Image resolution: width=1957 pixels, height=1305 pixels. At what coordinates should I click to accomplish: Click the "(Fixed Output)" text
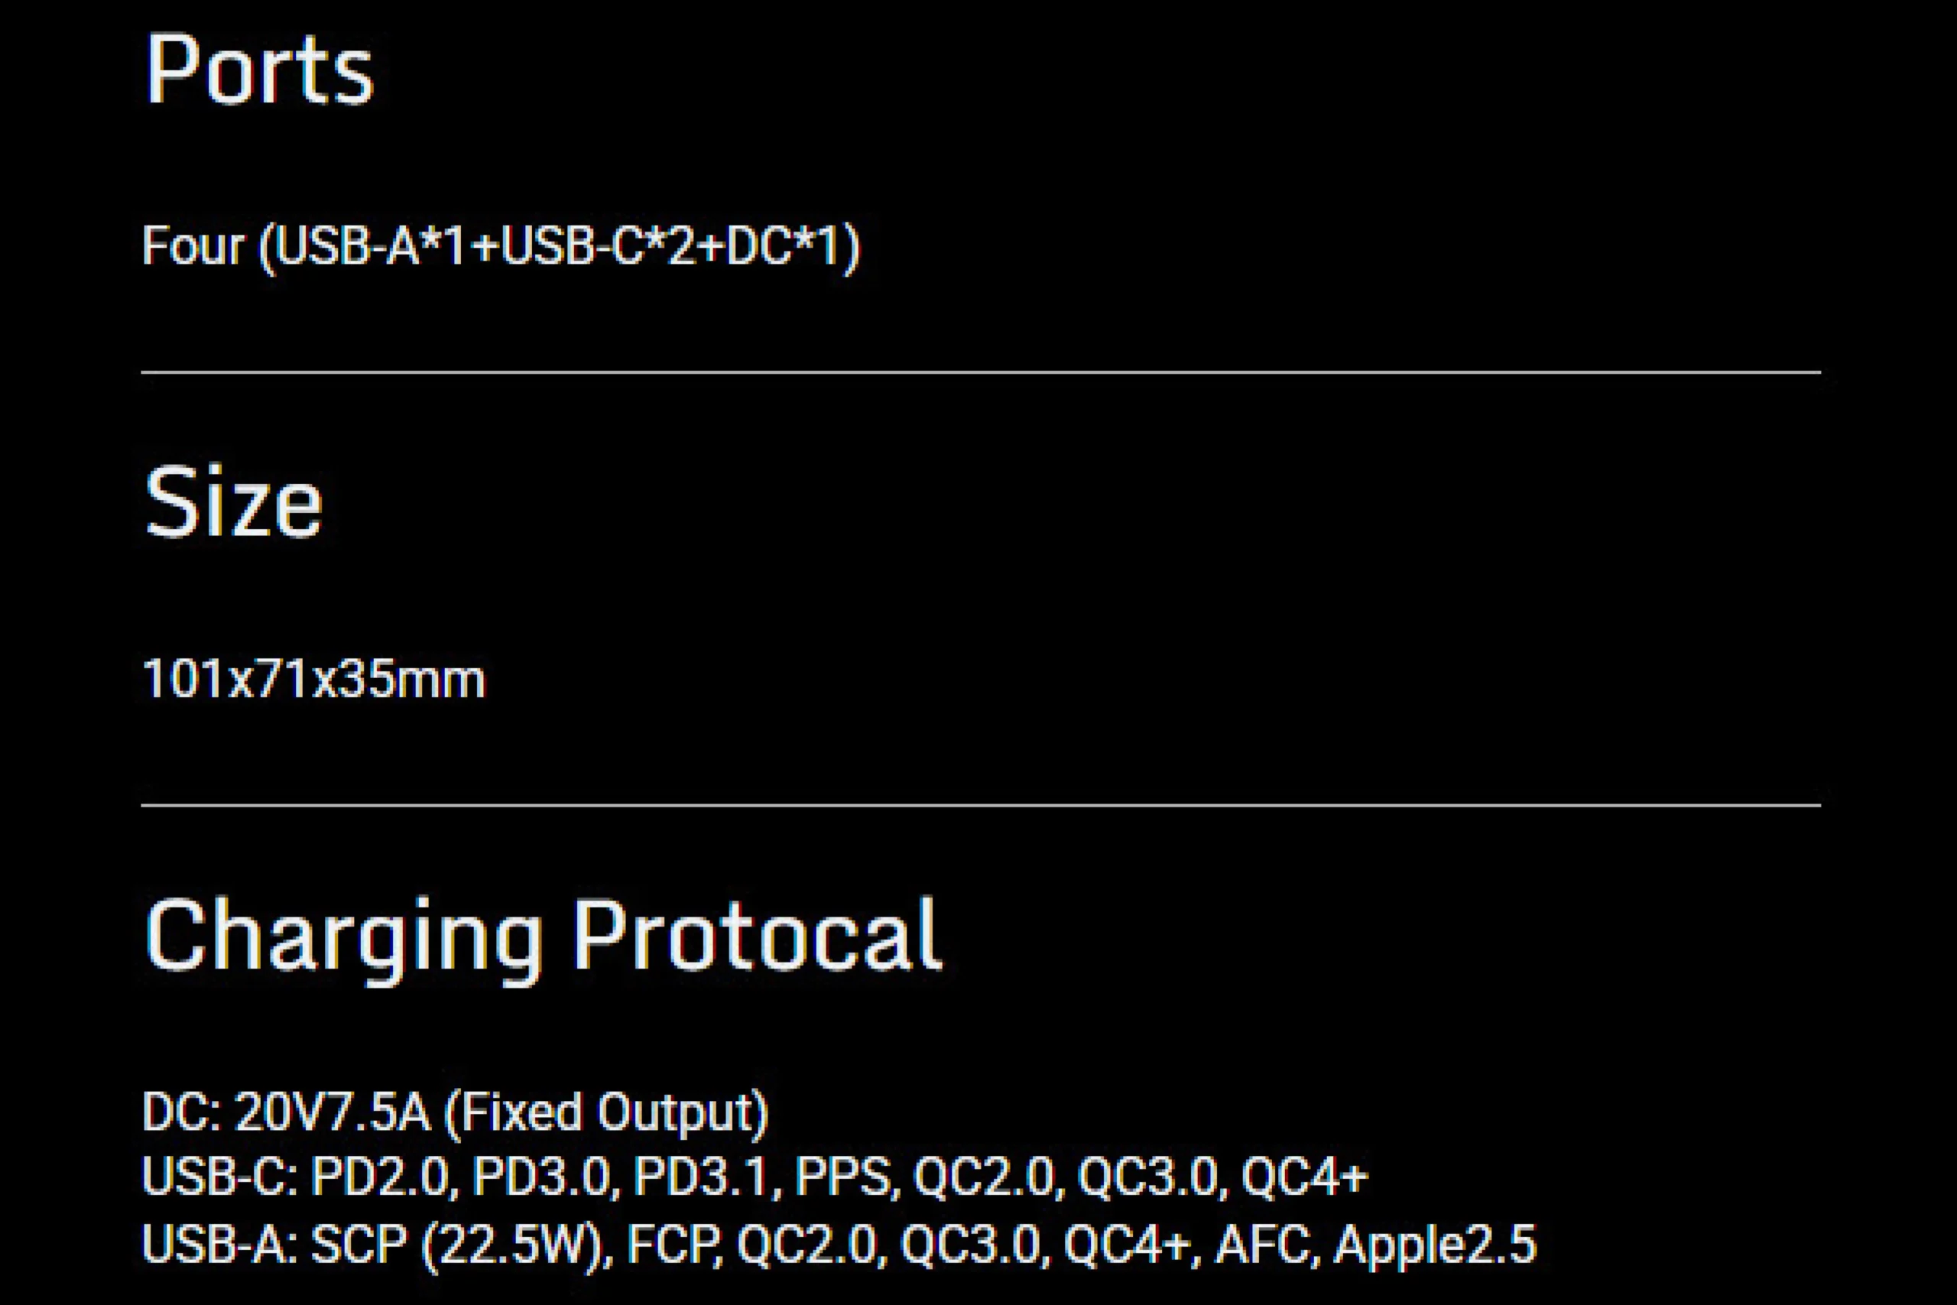606,1114
